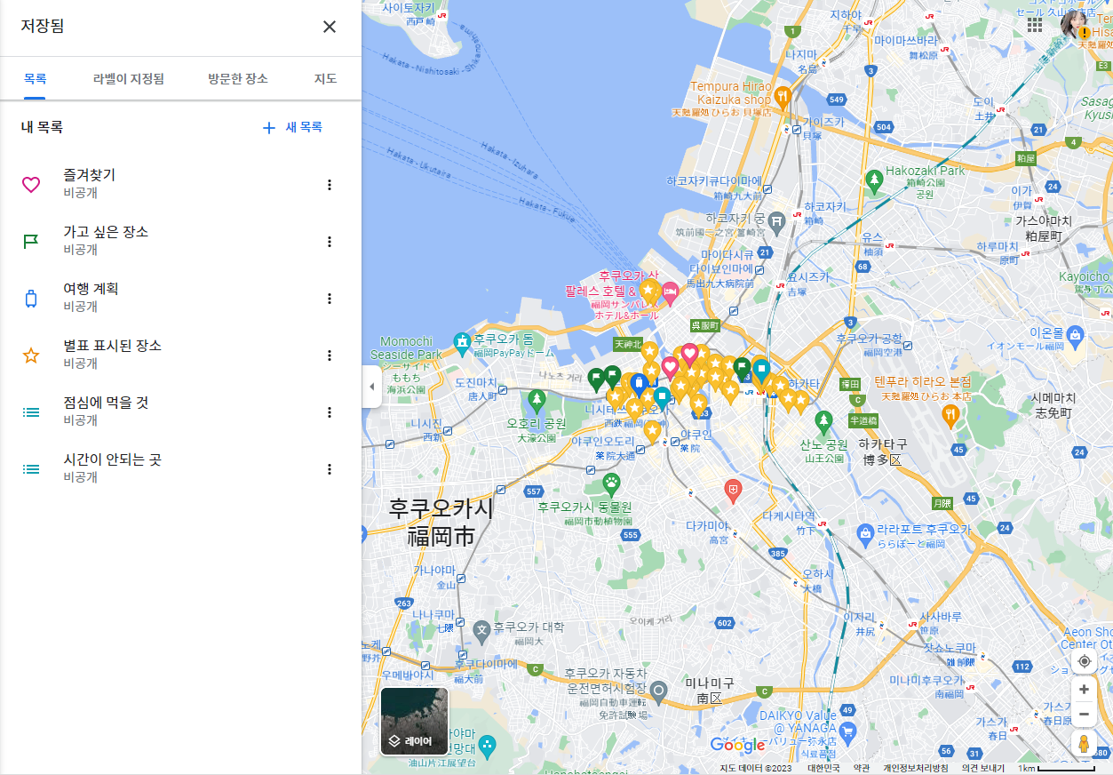The height and width of the screenshot is (775, 1113).
Task: Open the 가고 싶은 장소 list
Action: 180,241
